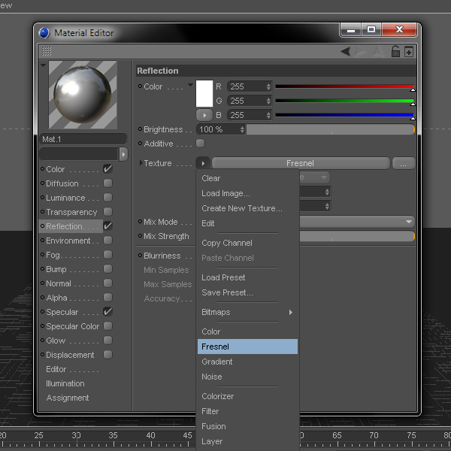Viewport: 451px width, 451px height.
Task: Open the Color mode dropdown arrow
Action: point(190,85)
